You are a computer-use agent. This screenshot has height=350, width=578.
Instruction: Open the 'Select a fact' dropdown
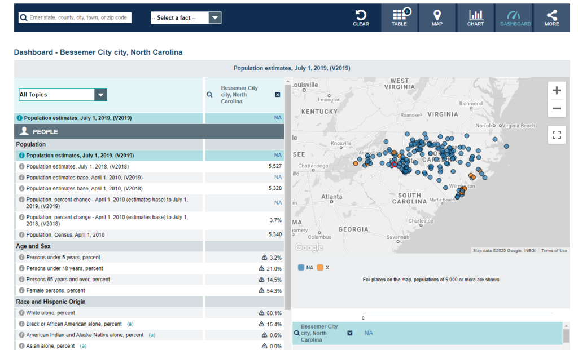(186, 17)
